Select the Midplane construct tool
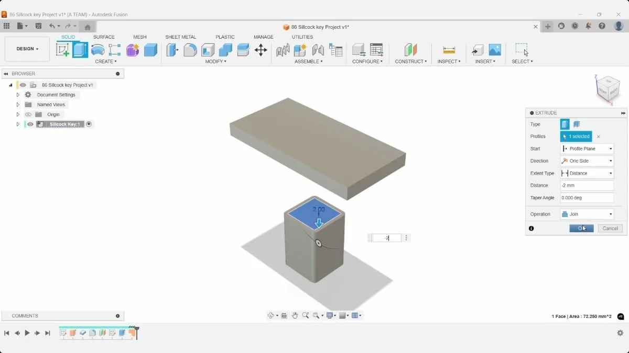 (410, 50)
